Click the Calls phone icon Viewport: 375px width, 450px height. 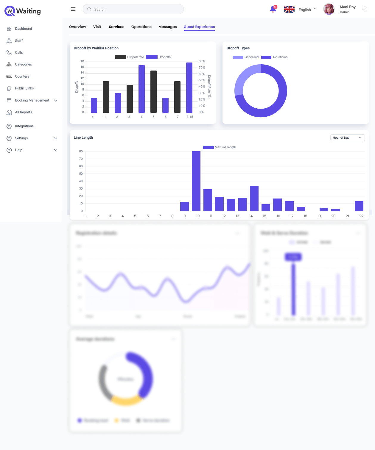pos(9,53)
